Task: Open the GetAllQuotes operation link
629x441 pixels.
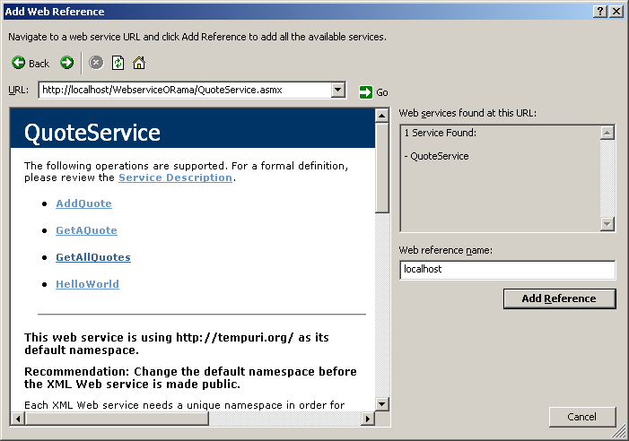Action: tap(92, 257)
